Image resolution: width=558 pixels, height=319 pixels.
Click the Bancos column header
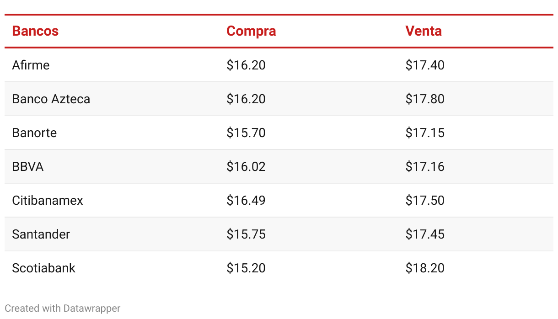click(35, 31)
